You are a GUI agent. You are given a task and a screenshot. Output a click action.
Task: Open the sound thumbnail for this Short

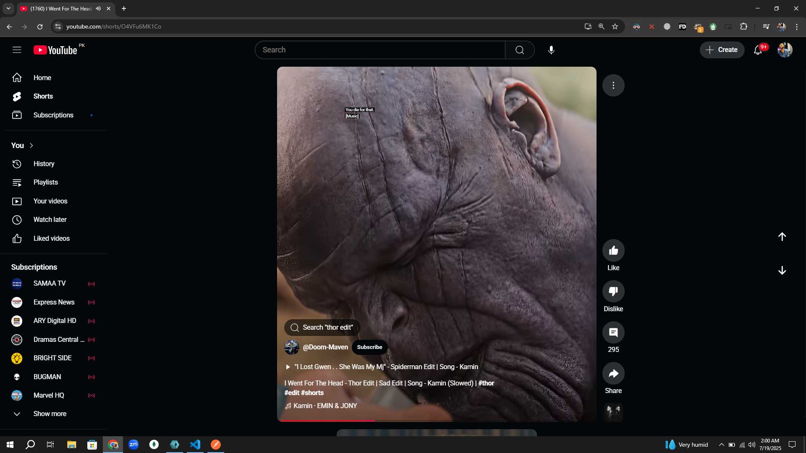coord(613,412)
